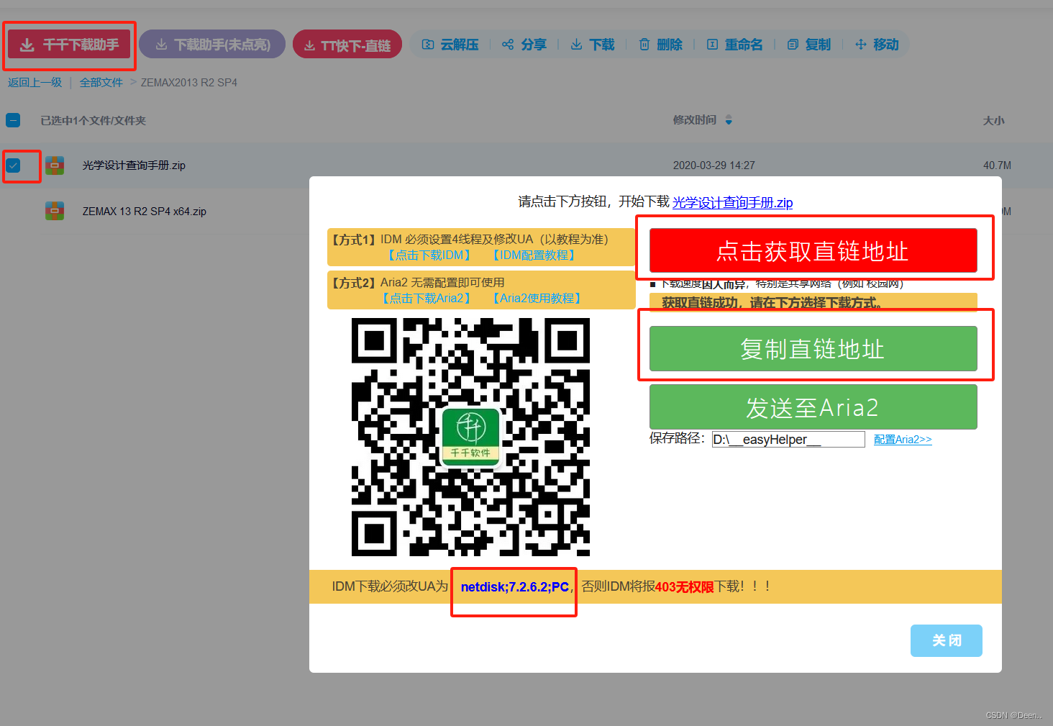1053x726 pixels.
Task: Open the 光学设计查询手册.zip link in dialog
Action: (x=732, y=202)
